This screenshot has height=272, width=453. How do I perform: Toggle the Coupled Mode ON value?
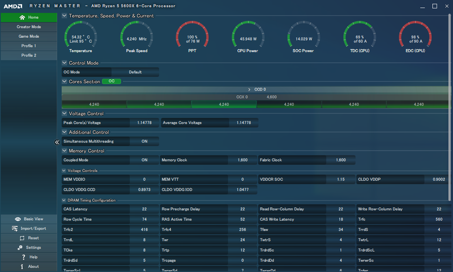coord(144,160)
